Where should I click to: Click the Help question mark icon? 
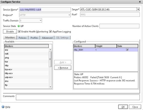pos(3,107)
